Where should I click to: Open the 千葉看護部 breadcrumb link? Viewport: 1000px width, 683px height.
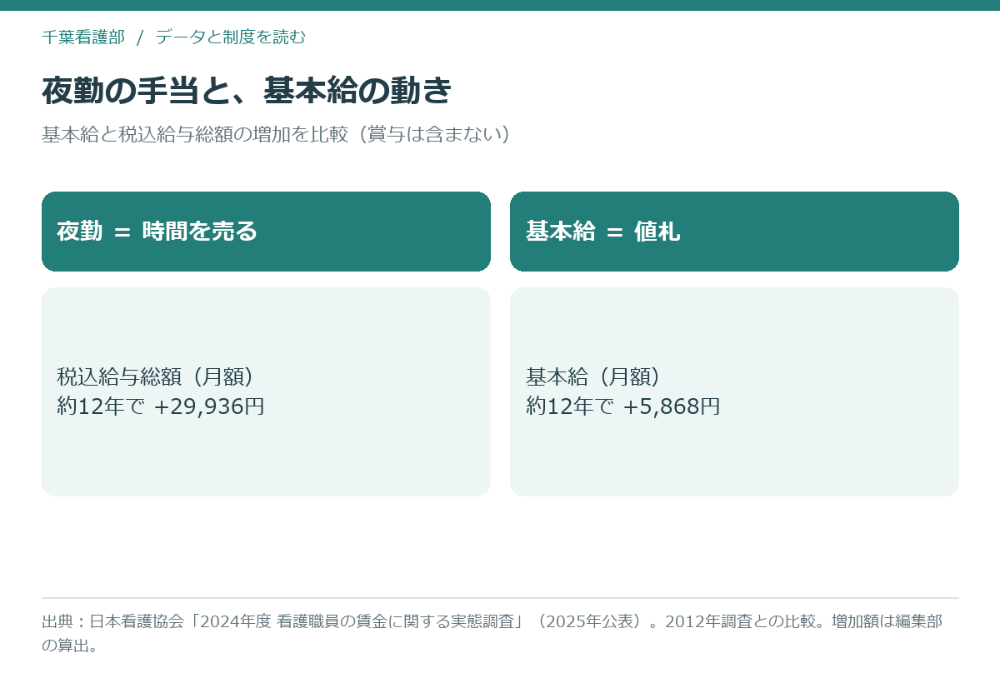tap(83, 37)
